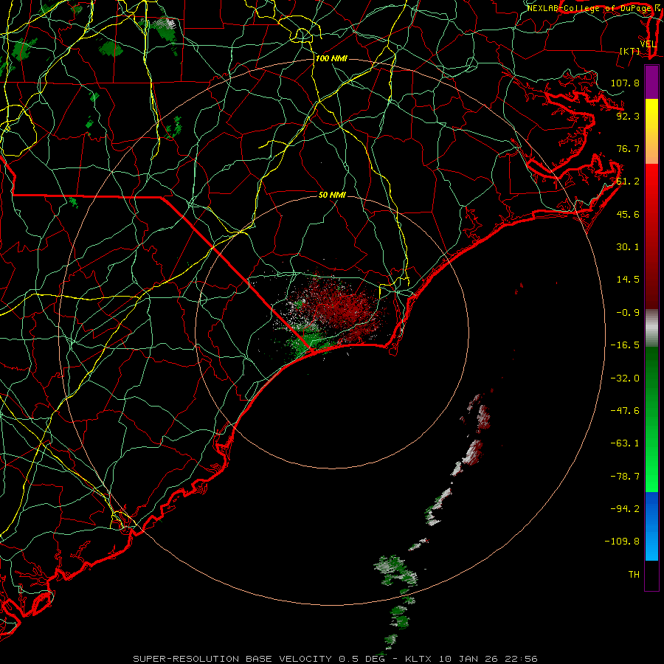Screen dimensions: 664x664
Task: Click the green inbound segment of the color bar
Action: pyautogui.click(x=651, y=419)
